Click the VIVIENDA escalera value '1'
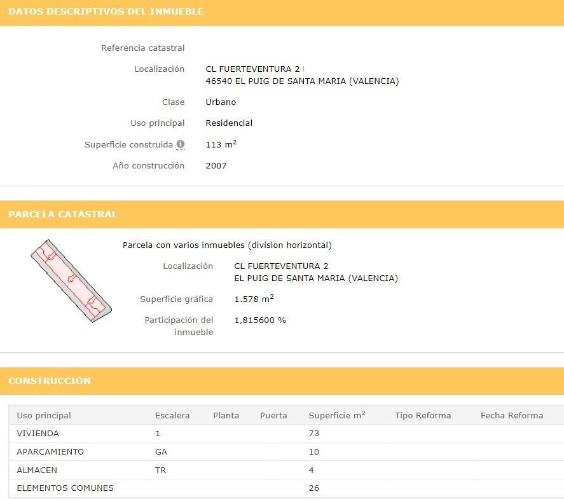 (x=158, y=434)
